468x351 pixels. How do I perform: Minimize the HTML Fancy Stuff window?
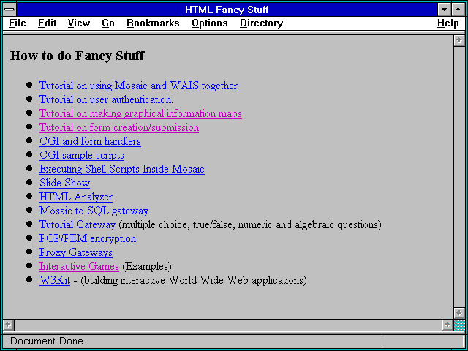(x=444, y=10)
